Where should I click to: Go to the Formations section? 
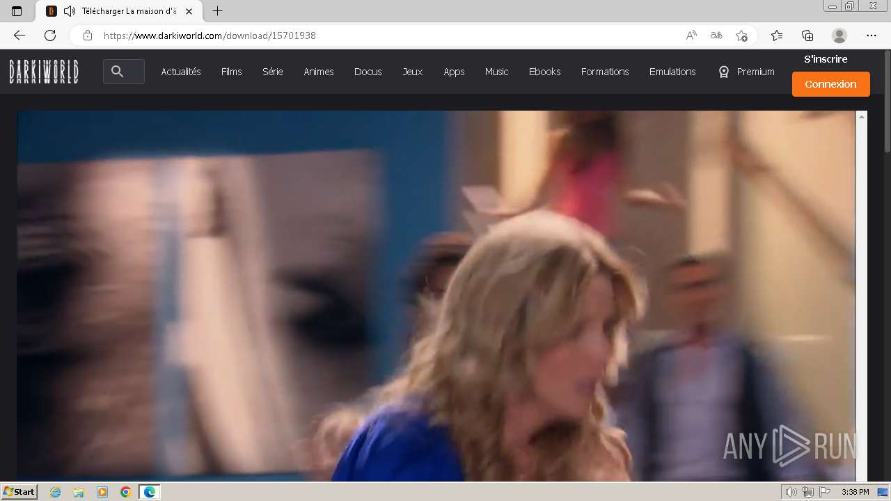[605, 72]
